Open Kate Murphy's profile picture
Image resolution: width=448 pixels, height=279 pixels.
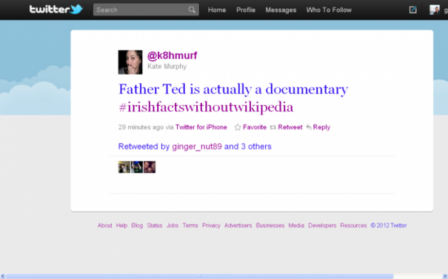[x=130, y=62]
